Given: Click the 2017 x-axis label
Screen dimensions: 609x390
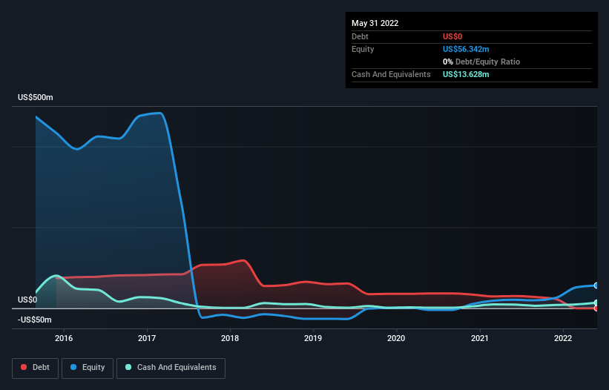Looking at the screenshot, I should pos(147,338).
